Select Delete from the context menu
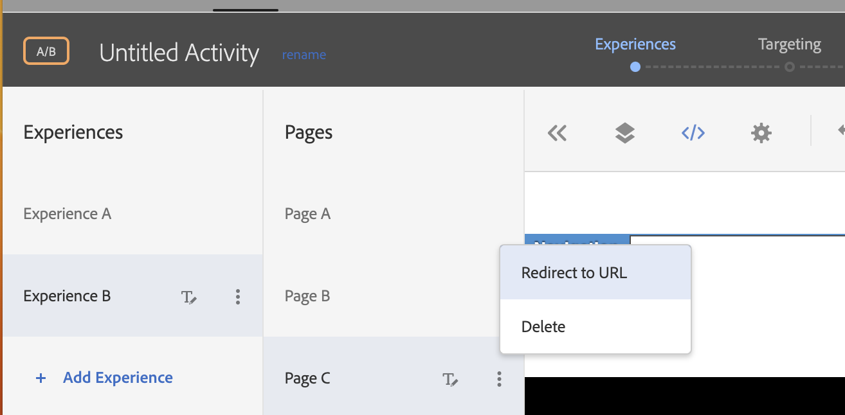Screen dimensions: 845x415 point(543,326)
